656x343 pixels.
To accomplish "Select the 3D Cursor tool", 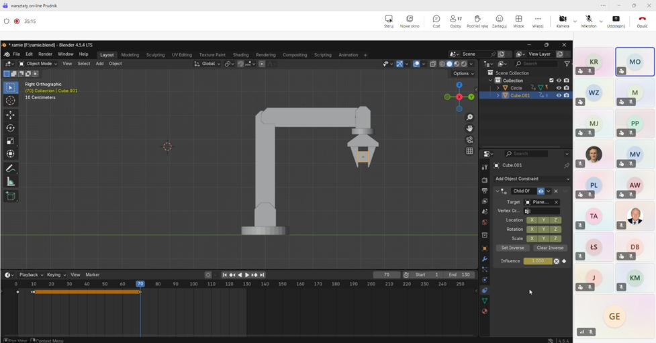I will [x=11, y=101].
